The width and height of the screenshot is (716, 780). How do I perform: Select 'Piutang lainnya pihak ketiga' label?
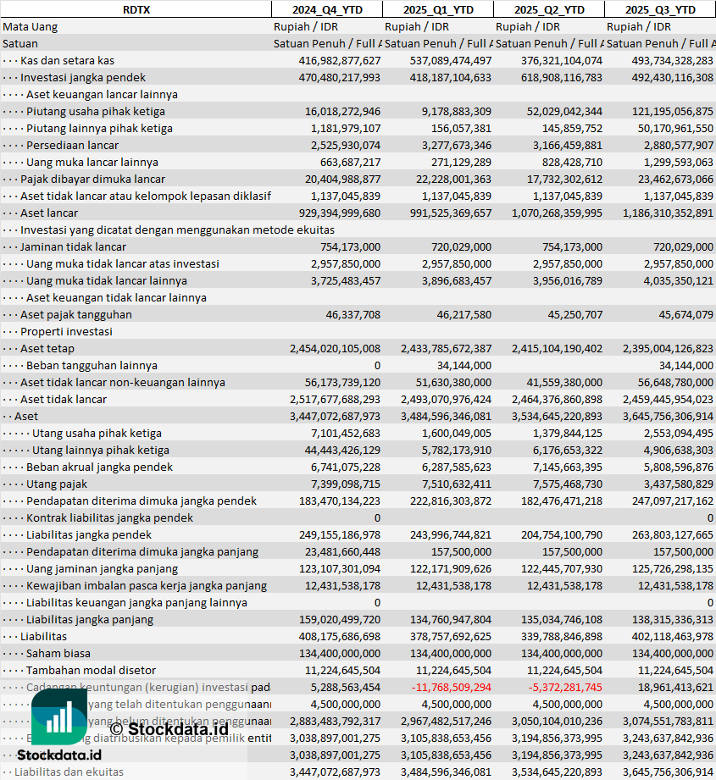click(99, 129)
